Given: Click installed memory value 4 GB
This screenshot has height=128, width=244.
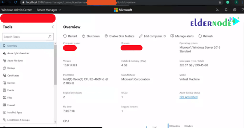Looking at the screenshot, I should [x=124, y=65].
